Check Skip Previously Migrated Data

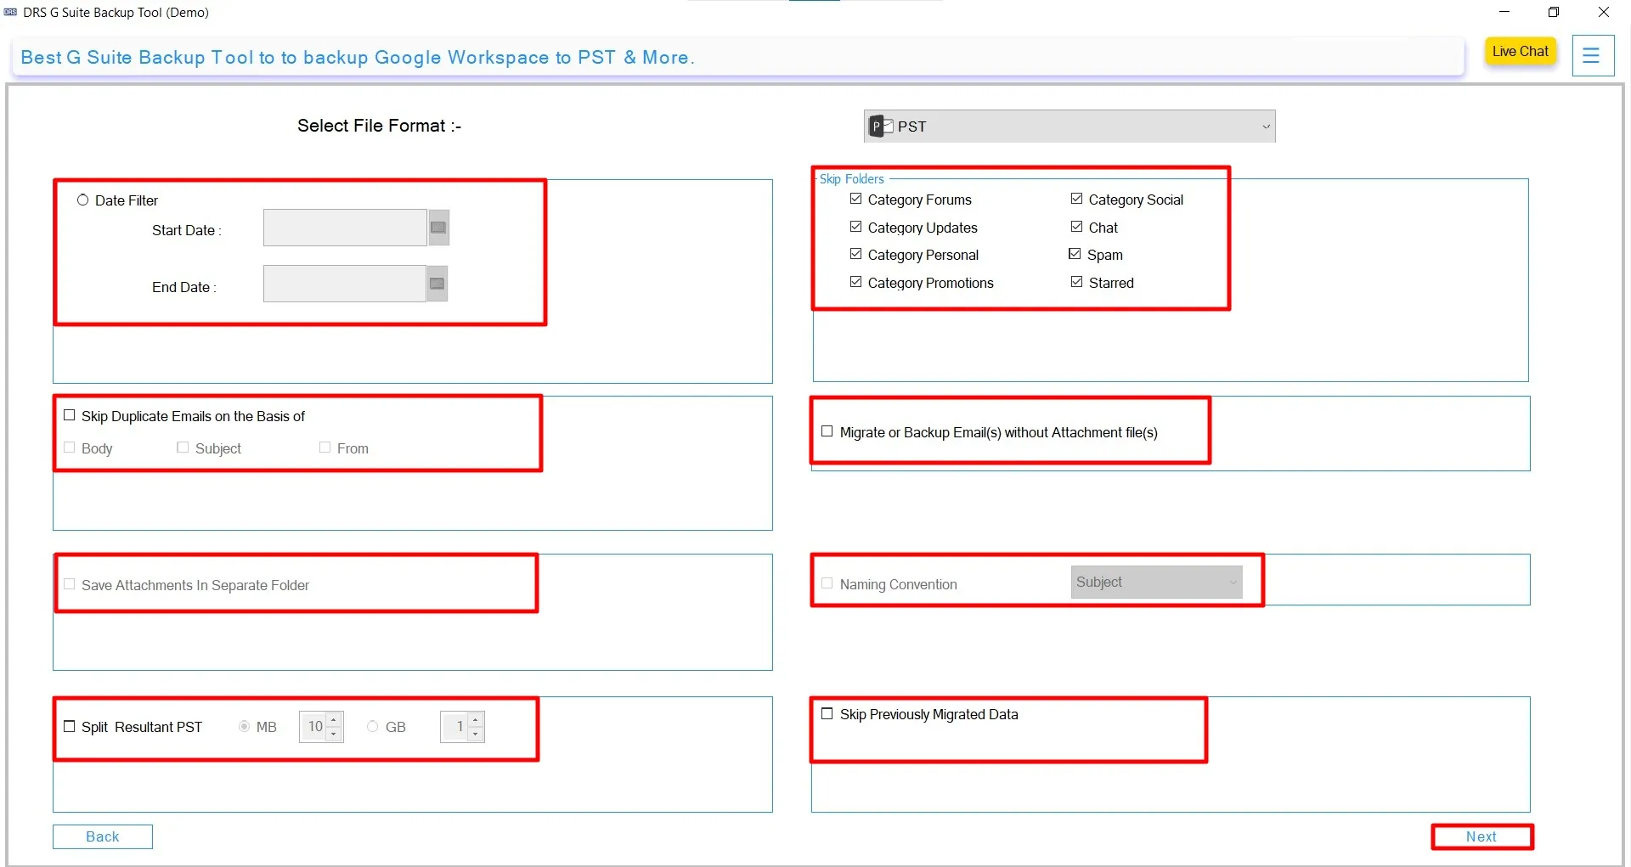827,714
